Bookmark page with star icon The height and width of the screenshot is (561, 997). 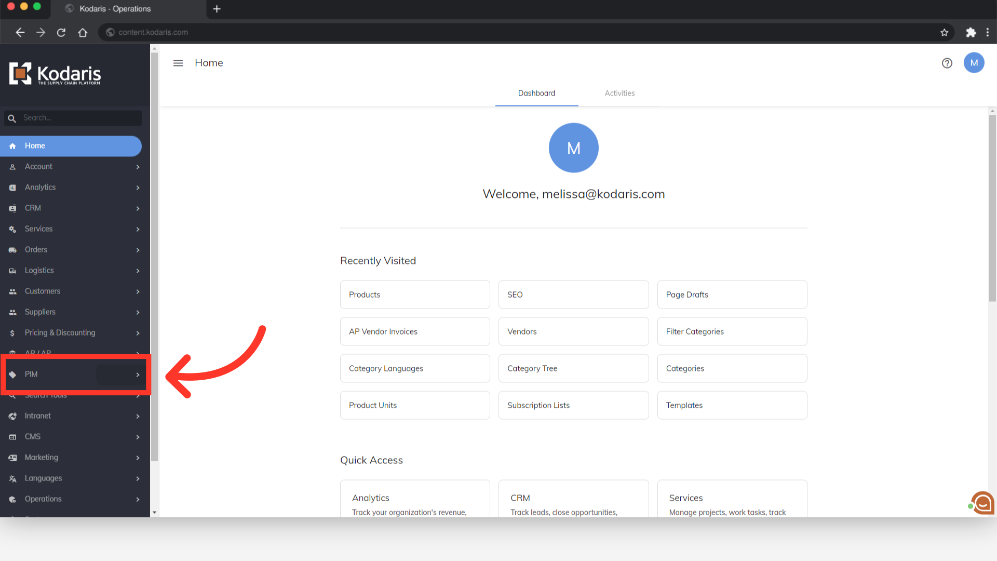944,32
